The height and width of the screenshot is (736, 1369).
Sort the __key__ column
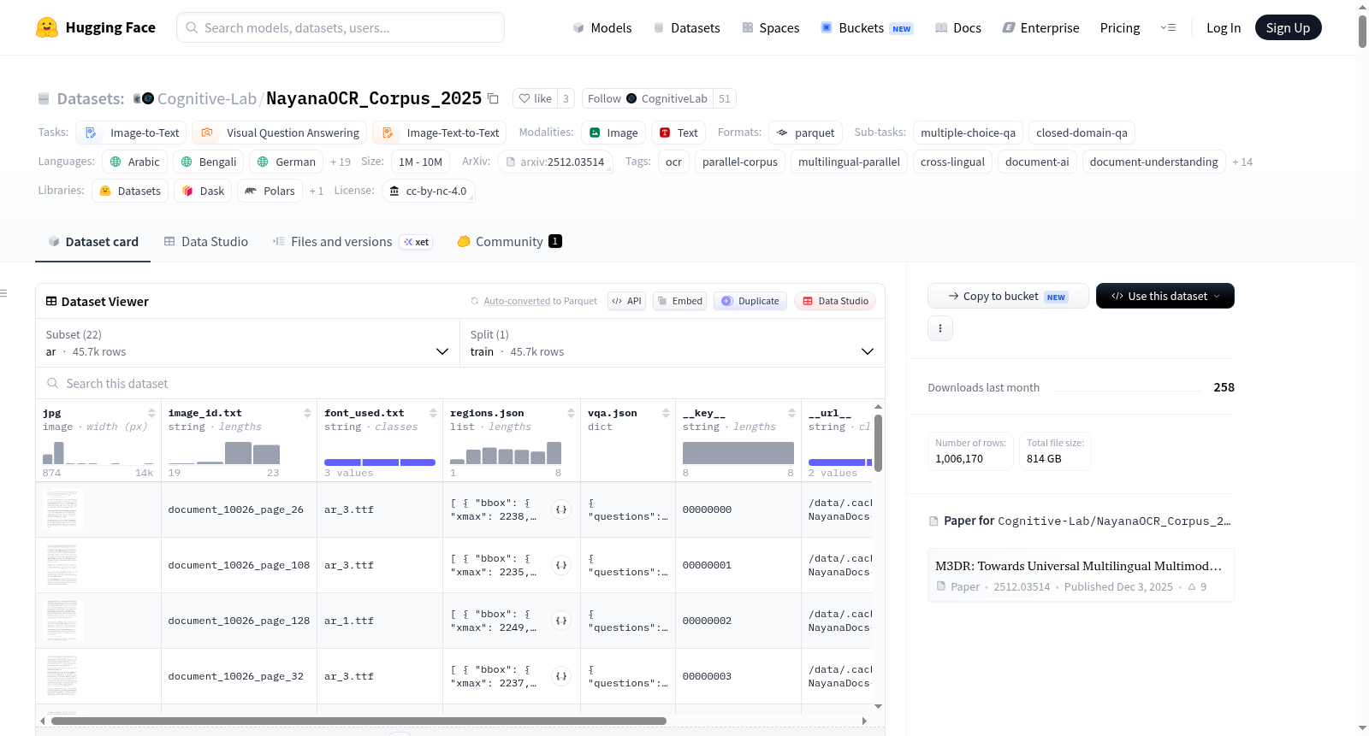791,413
